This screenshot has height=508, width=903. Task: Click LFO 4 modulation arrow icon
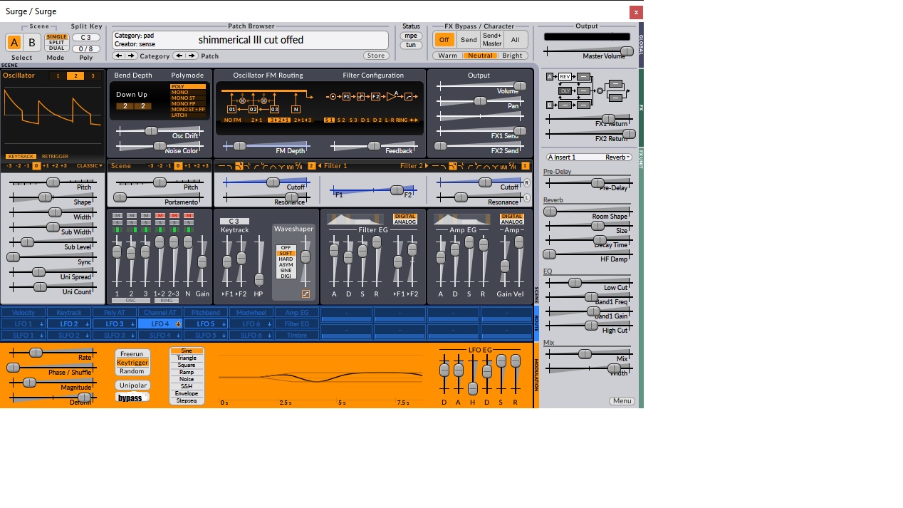coord(178,324)
